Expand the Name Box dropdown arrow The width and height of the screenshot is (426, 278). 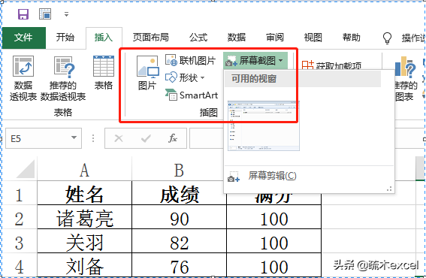click(x=74, y=137)
